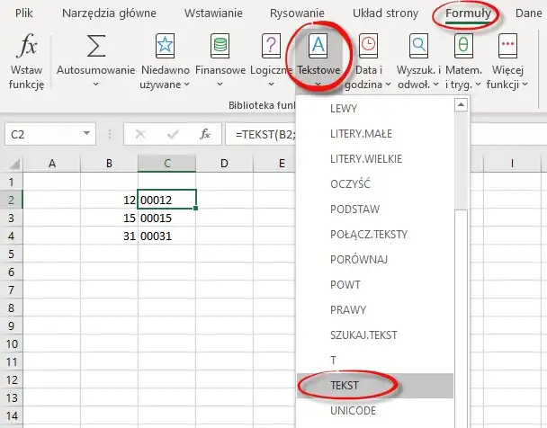Viewport: 547px width, 428px height.
Task: Open Data i godzina functions icon
Action: 369,45
